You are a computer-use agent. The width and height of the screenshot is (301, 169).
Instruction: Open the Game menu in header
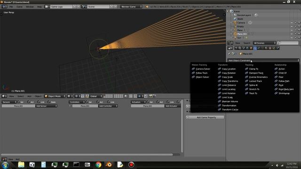(x=19, y=7)
